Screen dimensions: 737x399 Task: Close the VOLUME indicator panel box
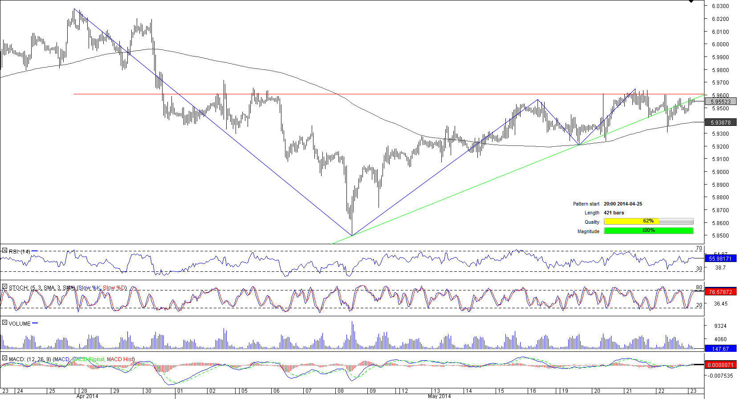4,323
